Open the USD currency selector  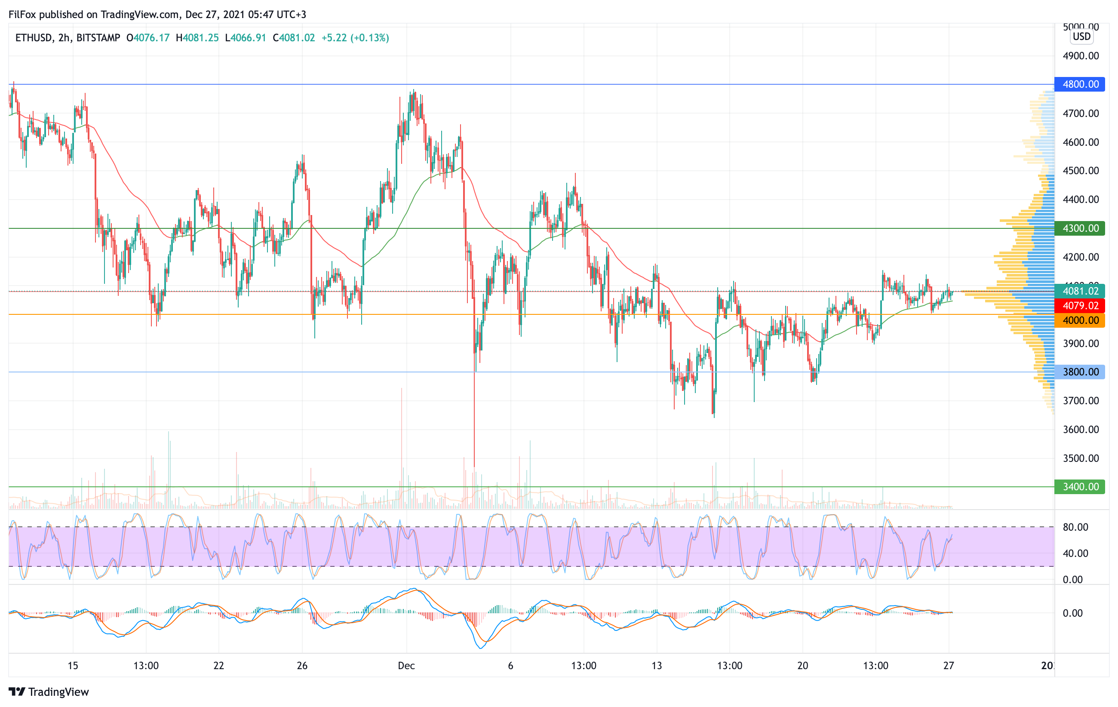[1081, 37]
